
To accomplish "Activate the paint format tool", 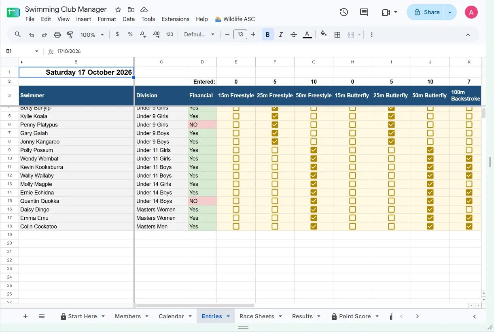I will 70,35.
